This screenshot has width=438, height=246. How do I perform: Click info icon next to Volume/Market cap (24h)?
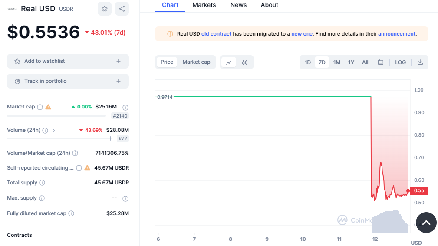point(75,153)
